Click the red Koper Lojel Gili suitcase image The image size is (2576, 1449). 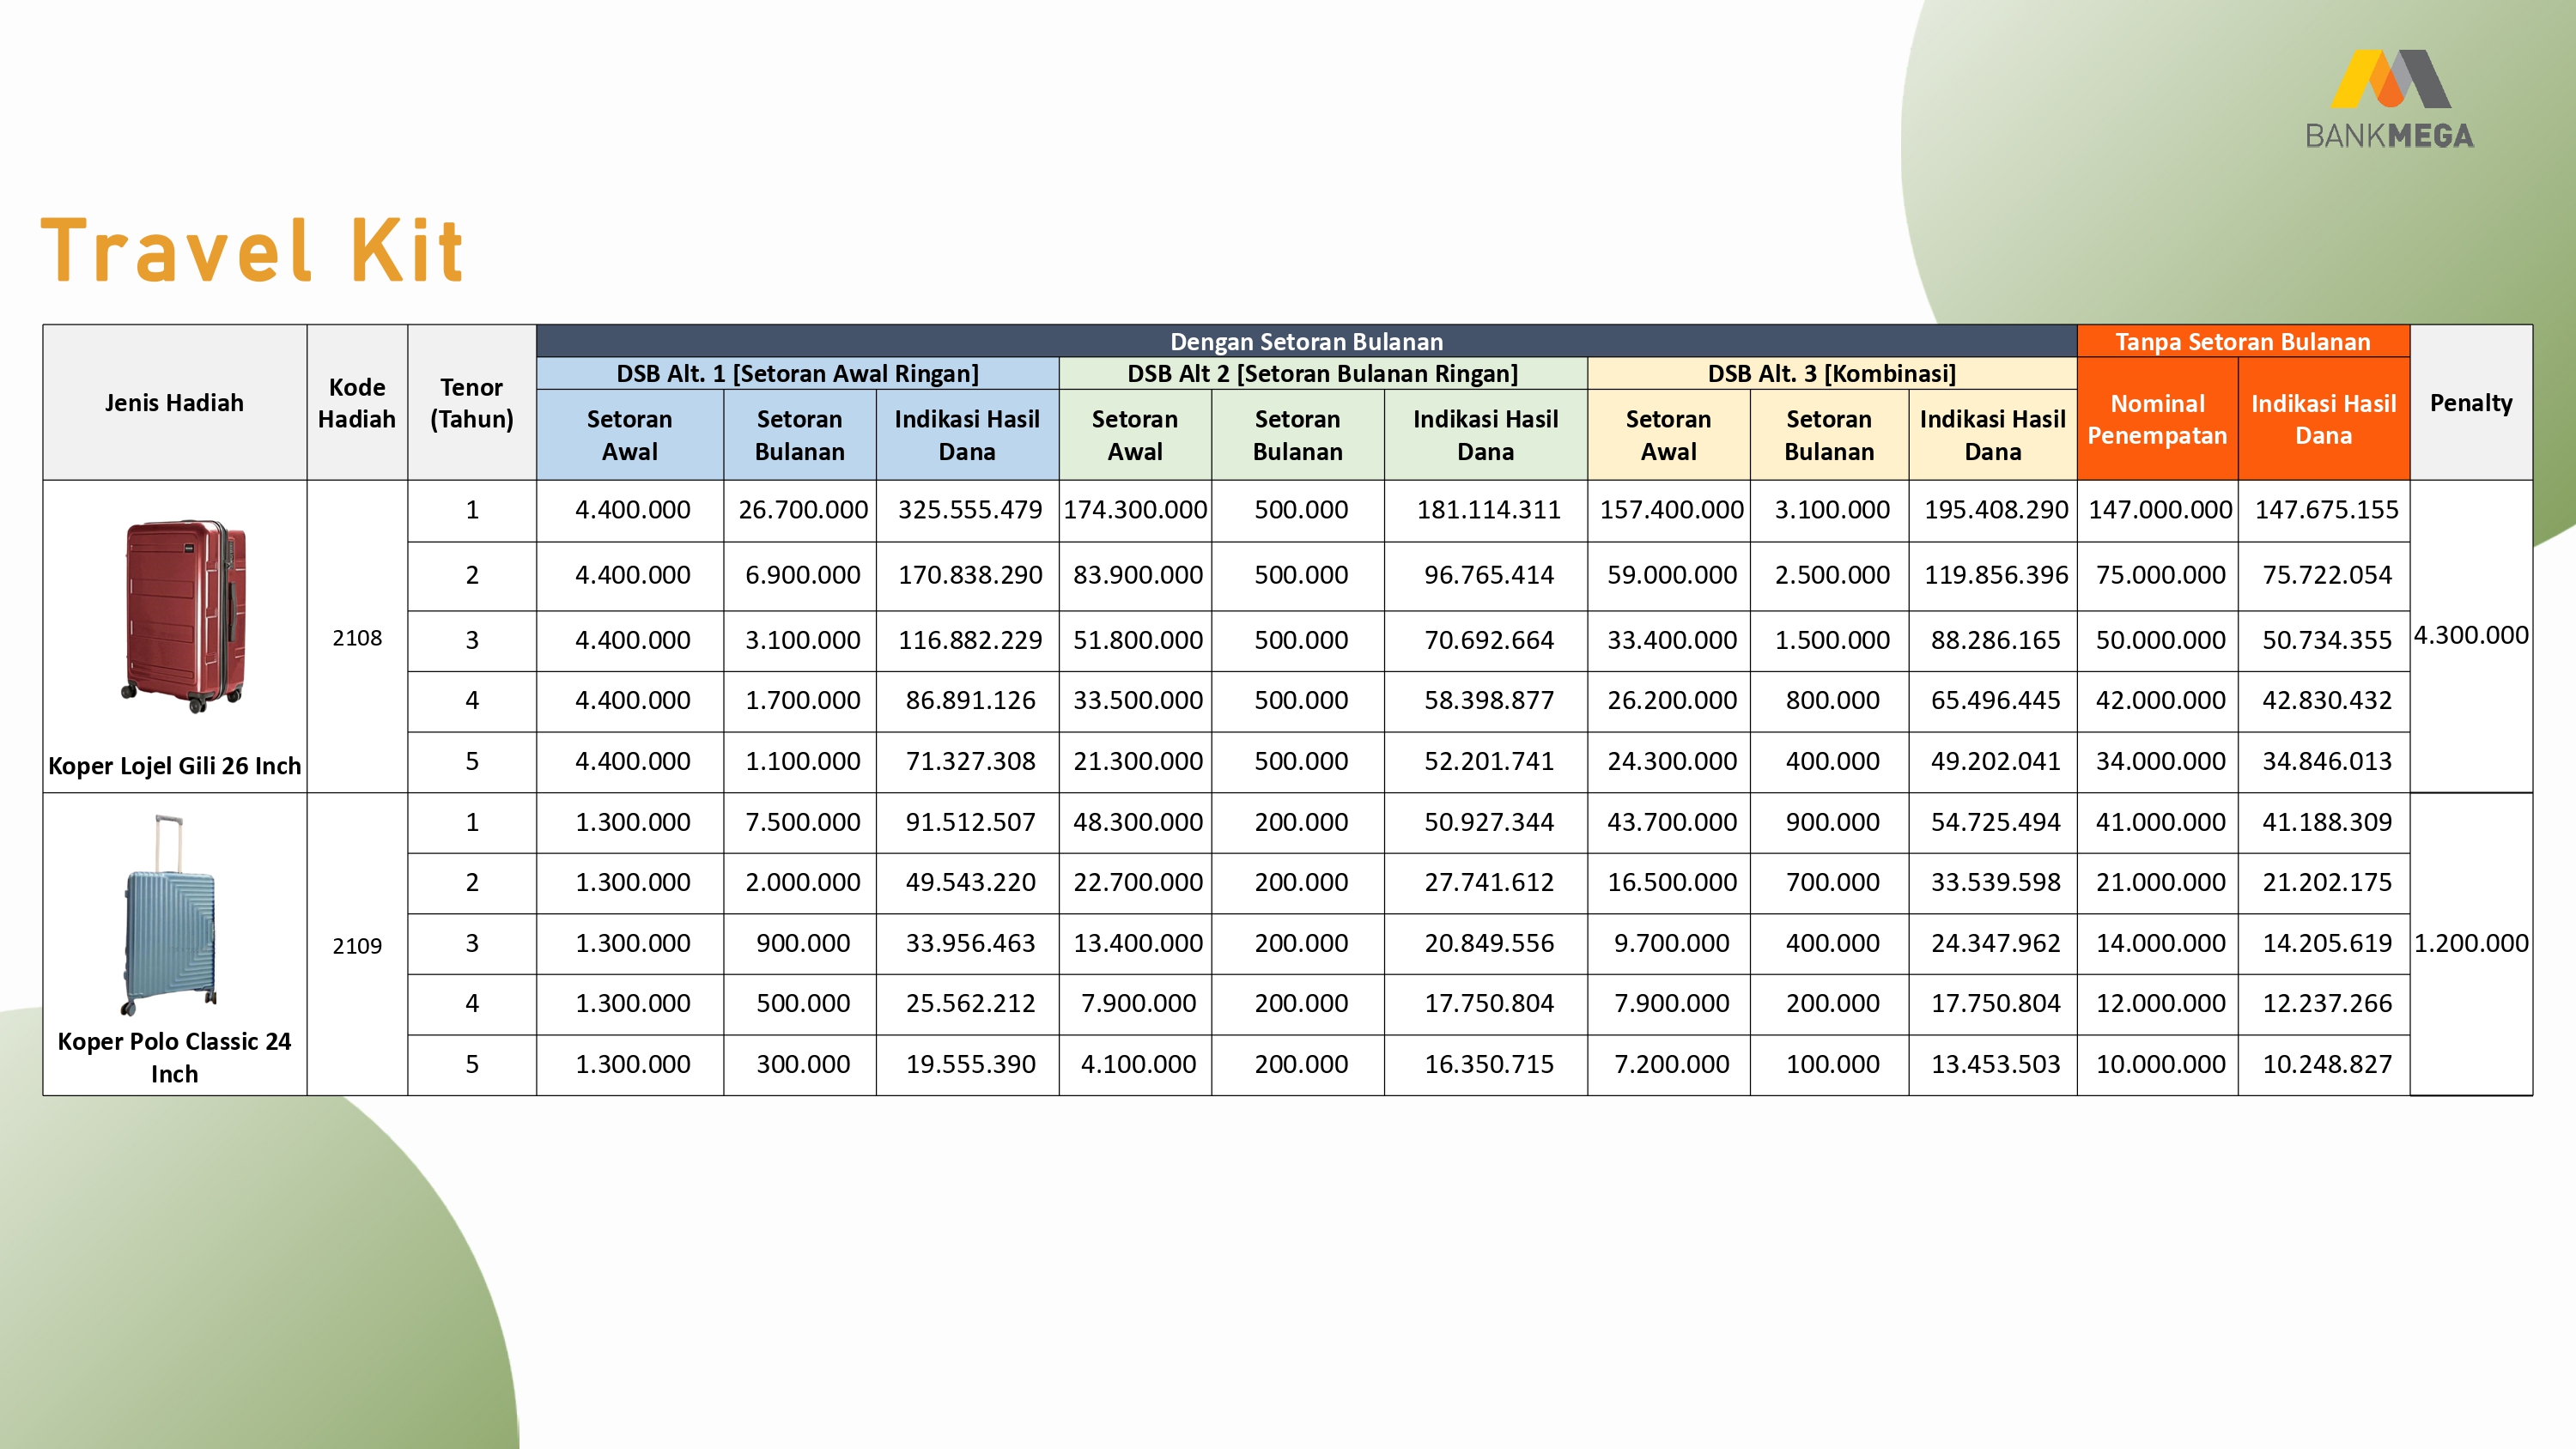click(x=184, y=615)
